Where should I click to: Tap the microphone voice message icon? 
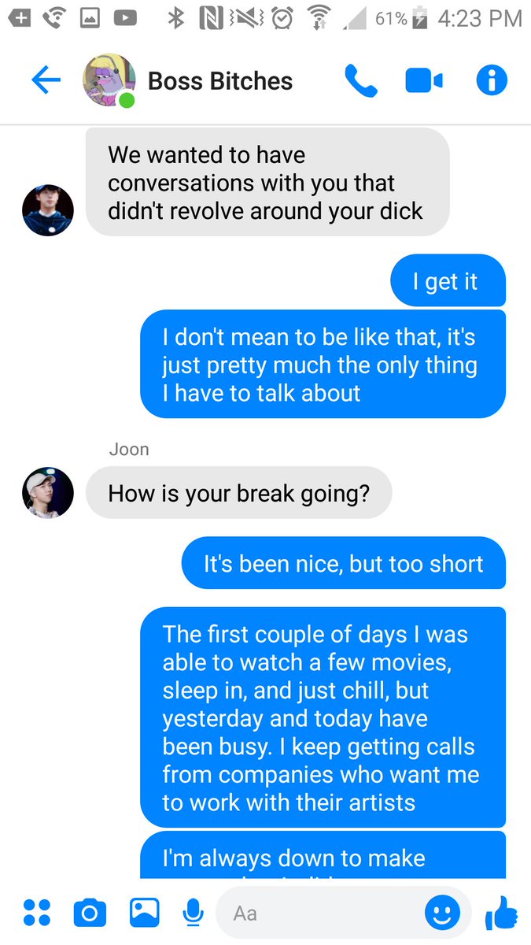193,913
